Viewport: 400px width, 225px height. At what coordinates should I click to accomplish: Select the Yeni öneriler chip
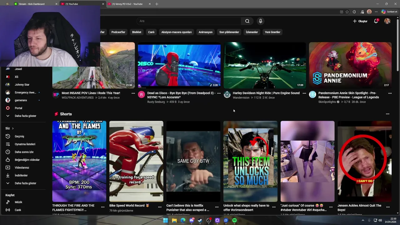pos(272,32)
